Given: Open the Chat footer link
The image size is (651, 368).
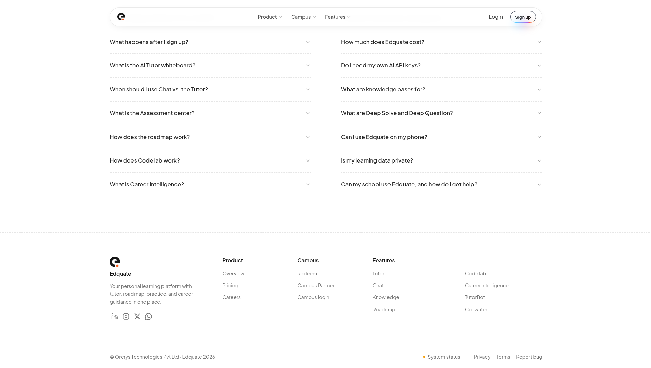Looking at the screenshot, I should point(378,286).
